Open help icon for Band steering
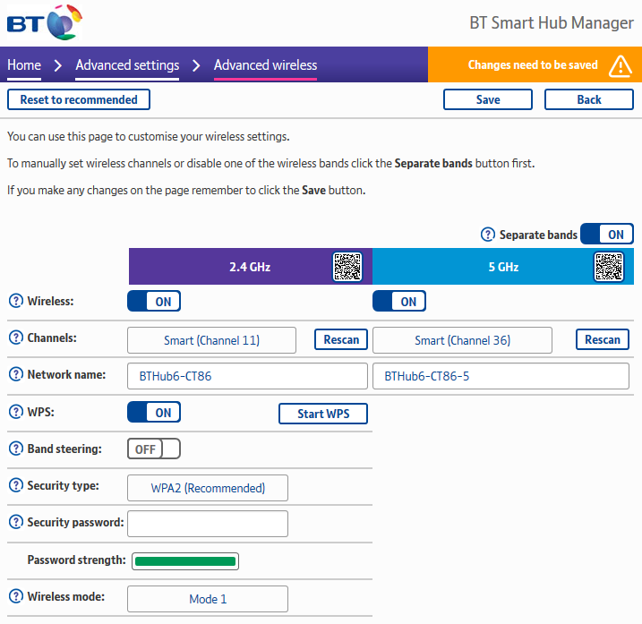This screenshot has width=642, height=624. [16, 449]
